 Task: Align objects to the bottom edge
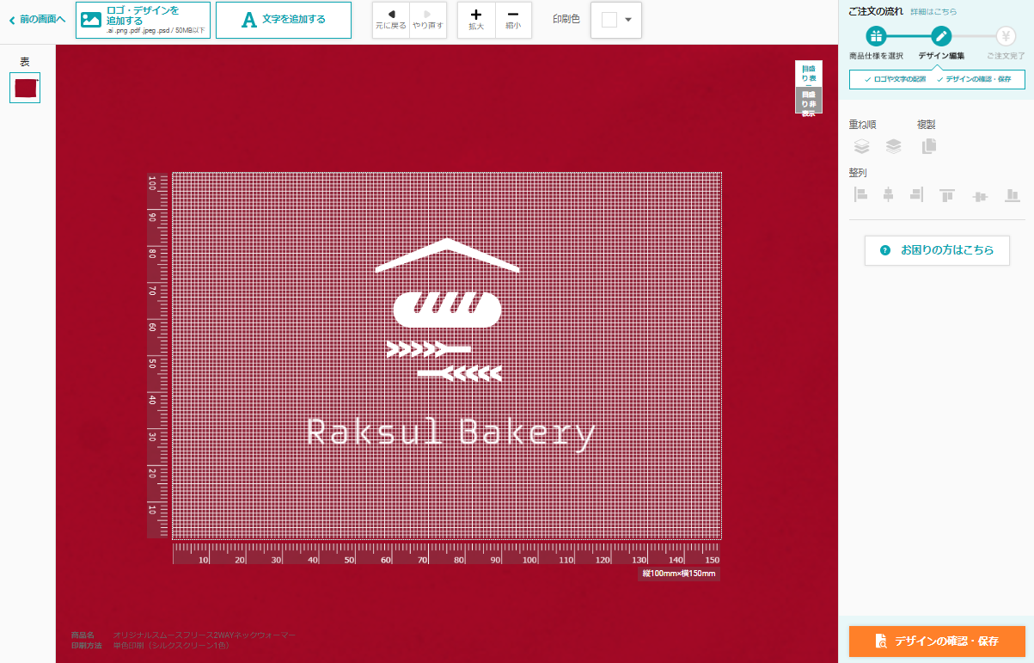1013,195
